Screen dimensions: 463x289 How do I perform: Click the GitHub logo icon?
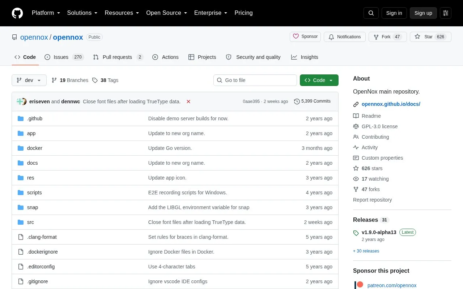[17, 13]
